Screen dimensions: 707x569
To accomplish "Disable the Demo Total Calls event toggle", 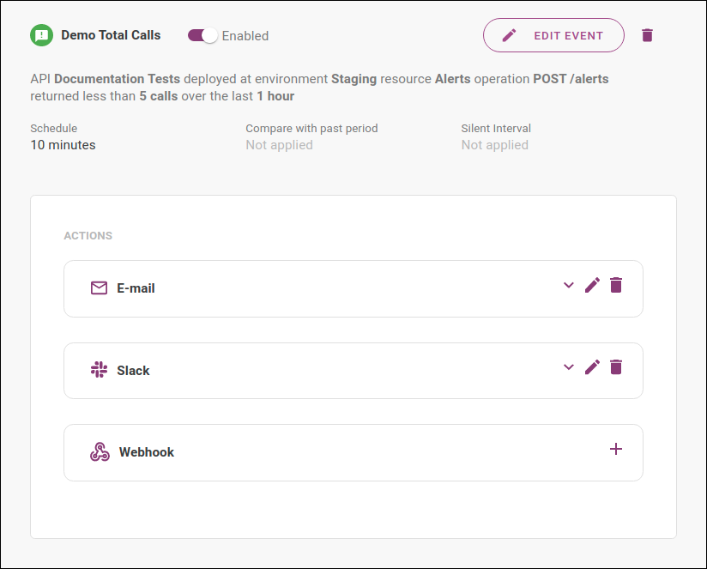I will pyautogui.click(x=202, y=36).
